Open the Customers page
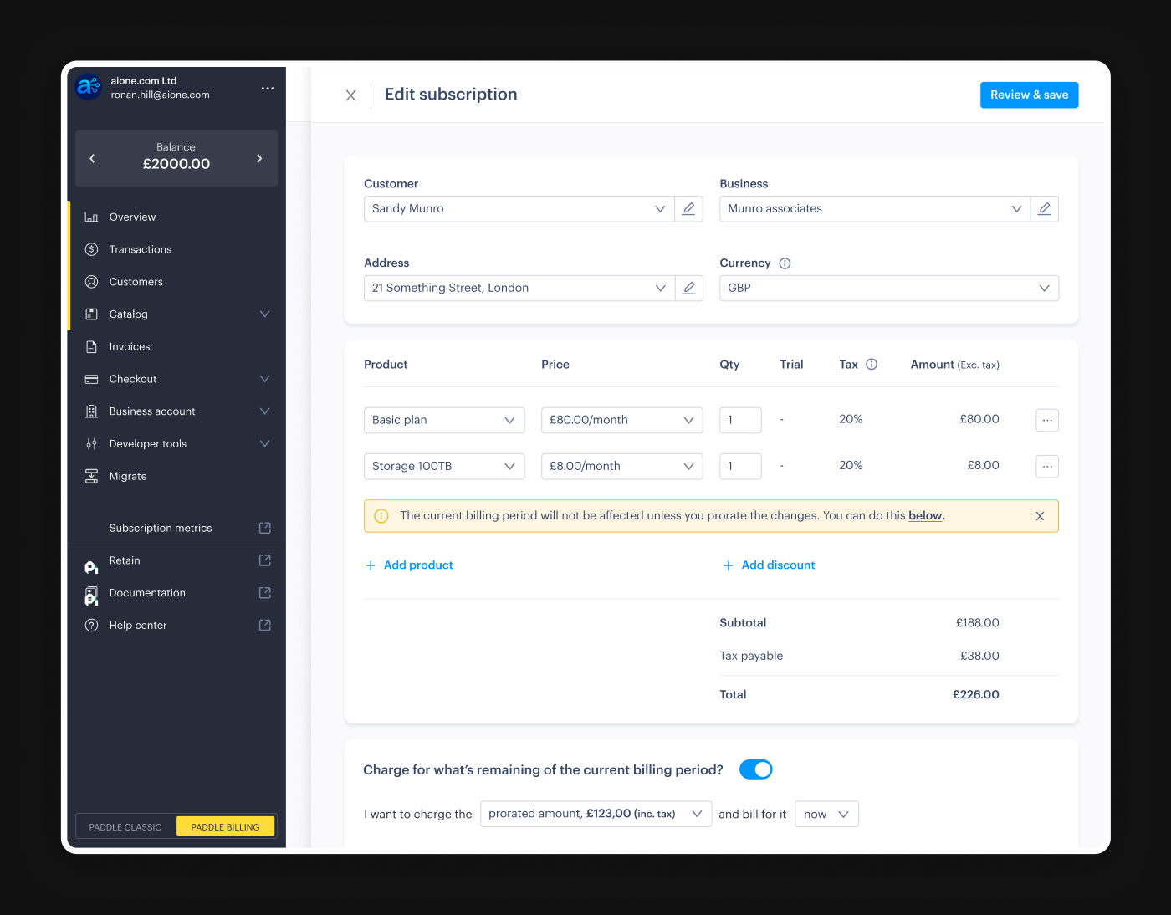 pyautogui.click(x=135, y=282)
